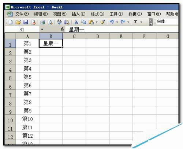Select row 10 header
The width and height of the screenshot is (183, 149).
[x=10, y=119]
